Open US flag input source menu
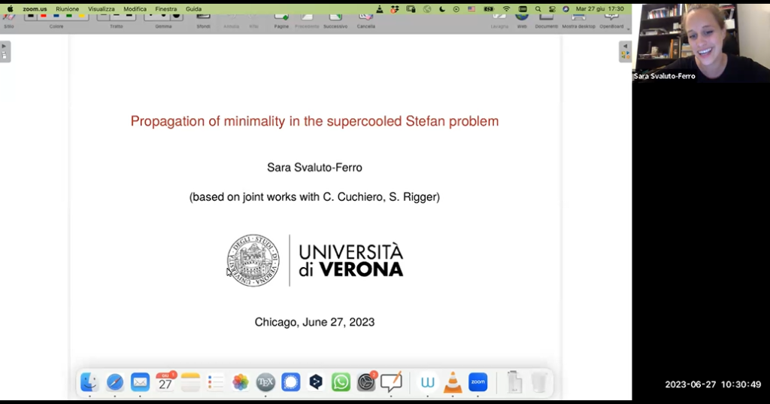The image size is (770, 404). tap(471, 9)
